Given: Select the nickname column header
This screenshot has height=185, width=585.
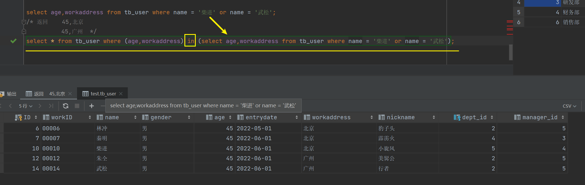Looking at the screenshot, I should coord(400,118).
